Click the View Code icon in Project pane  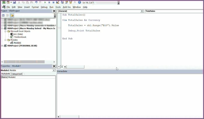click(3, 15)
